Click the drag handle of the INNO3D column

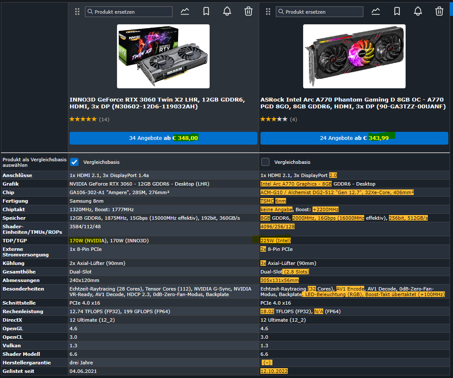click(x=77, y=12)
